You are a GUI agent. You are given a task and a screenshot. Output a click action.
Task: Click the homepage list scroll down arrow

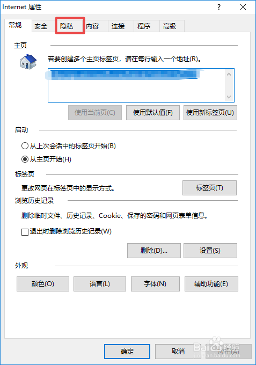pos(229,97)
